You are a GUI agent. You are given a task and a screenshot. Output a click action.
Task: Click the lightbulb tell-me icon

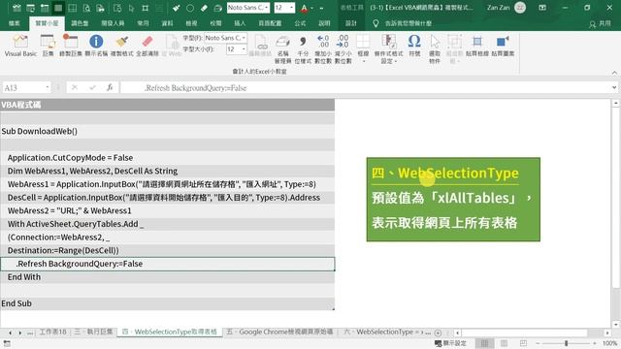pos(376,23)
